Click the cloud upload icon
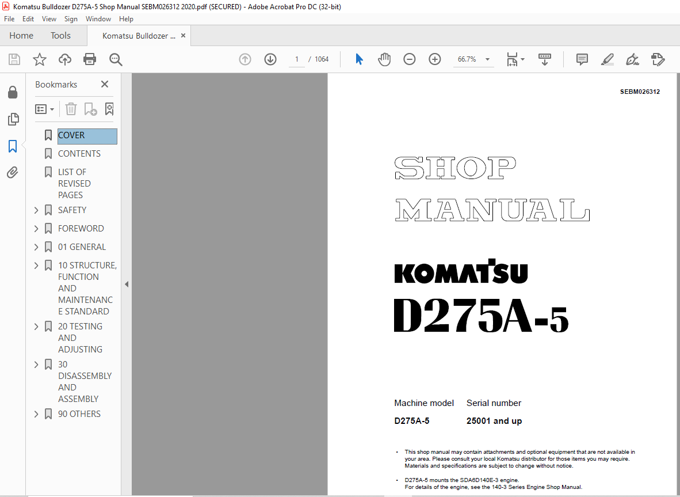 64,59
